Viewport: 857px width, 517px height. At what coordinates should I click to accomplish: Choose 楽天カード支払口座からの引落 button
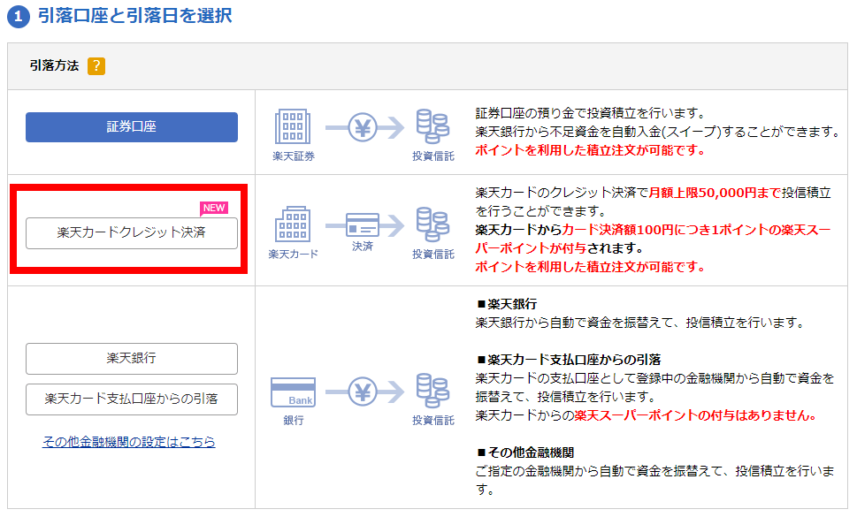click(x=132, y=399)
